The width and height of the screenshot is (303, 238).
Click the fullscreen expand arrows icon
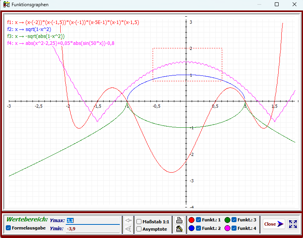tap(293, 224)
